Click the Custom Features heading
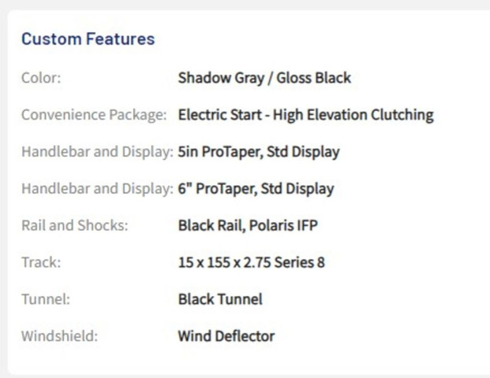This screenshot has width=490, height=378. point(88,39)
